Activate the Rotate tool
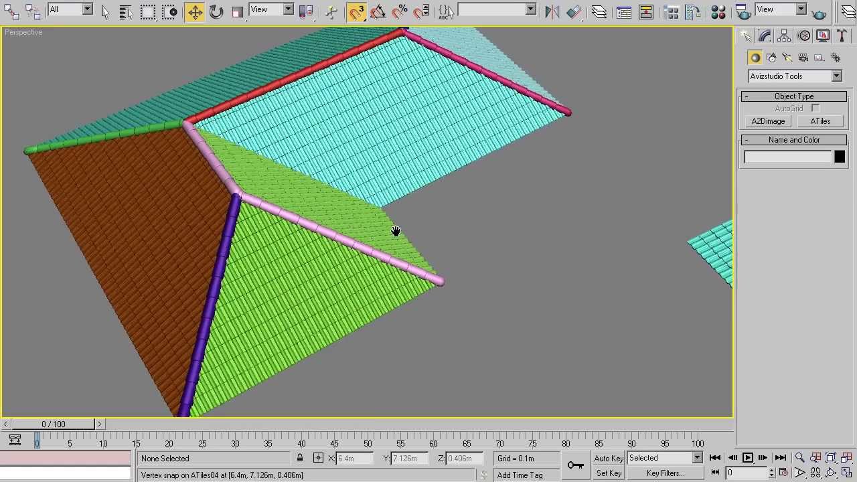Viewport: 857px width, 482px height. (x=216, y=11)
